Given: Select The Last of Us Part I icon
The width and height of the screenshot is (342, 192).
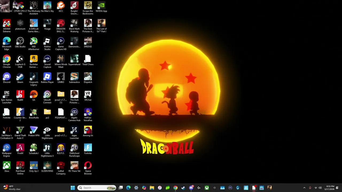Looking at the screenshot, I should coord(102,26).
